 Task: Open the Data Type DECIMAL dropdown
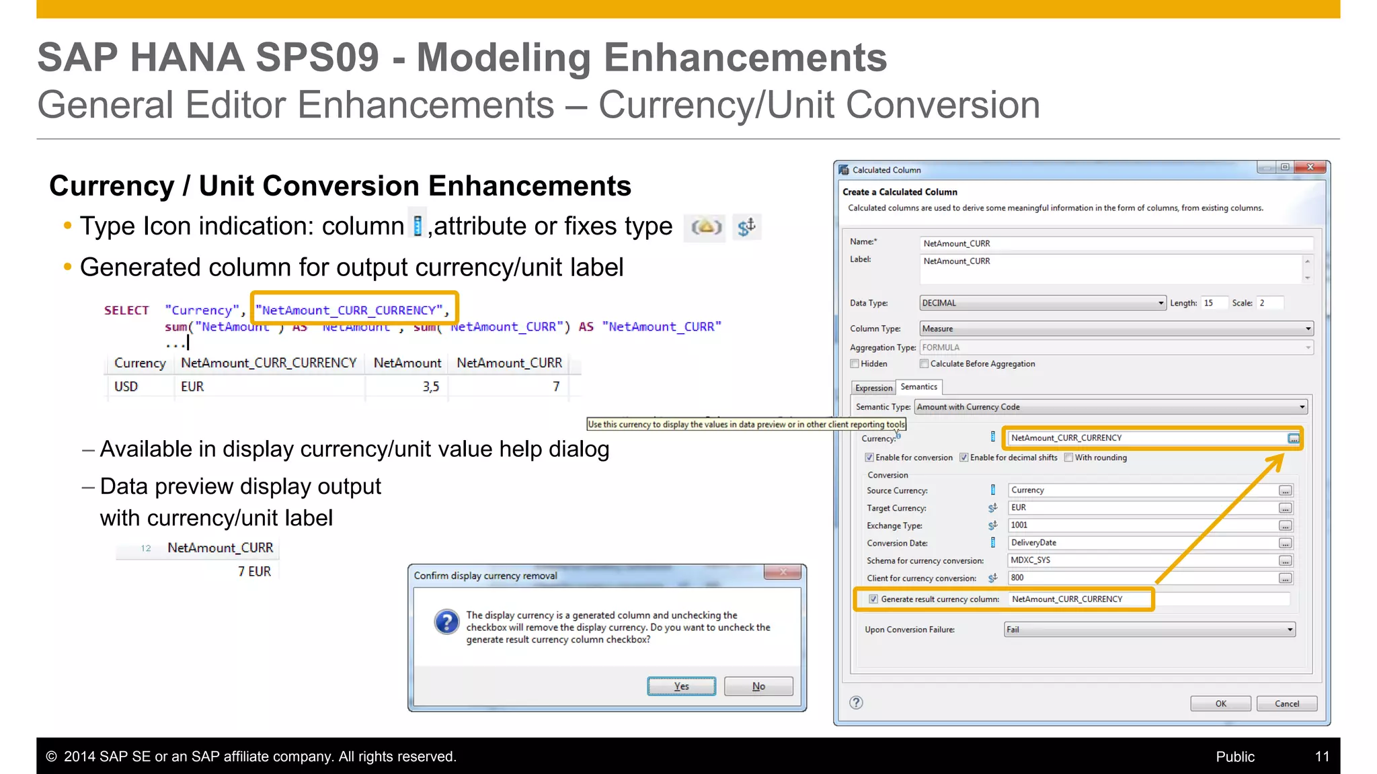click(1042, 303)
